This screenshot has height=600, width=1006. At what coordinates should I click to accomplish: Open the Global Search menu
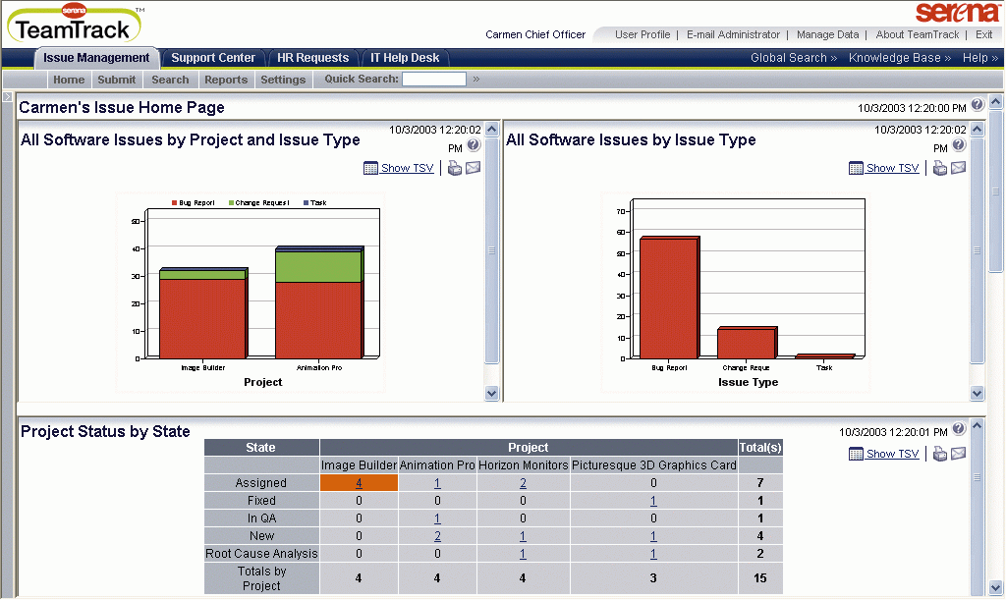click(x=794, y=58)
